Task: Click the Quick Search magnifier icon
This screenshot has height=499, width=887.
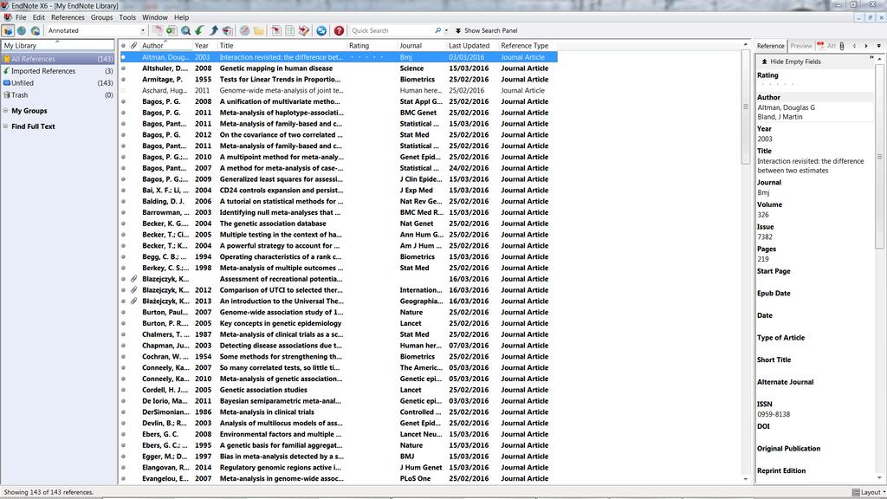Action: click(437, 30)
